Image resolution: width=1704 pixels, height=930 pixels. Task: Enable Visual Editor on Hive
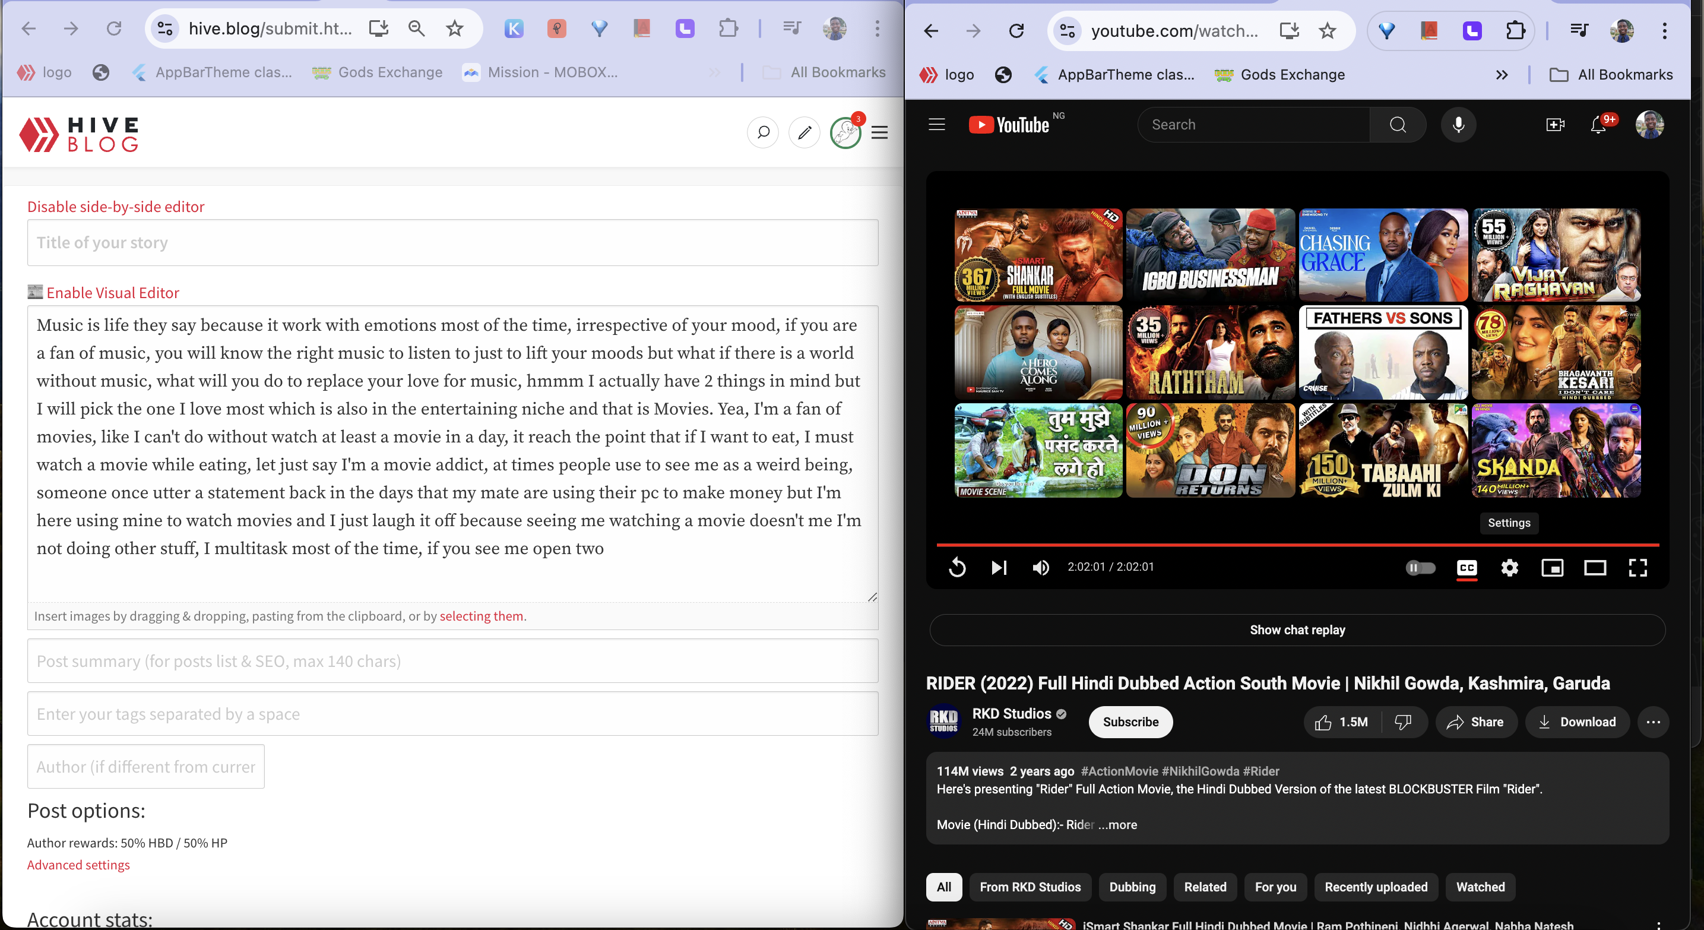(112, 292)
